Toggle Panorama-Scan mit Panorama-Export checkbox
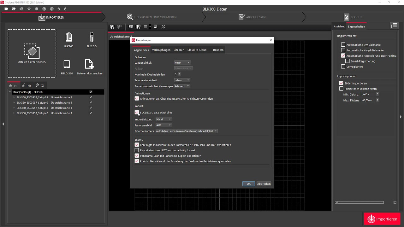Screen dimensions: 404x227 137,156
